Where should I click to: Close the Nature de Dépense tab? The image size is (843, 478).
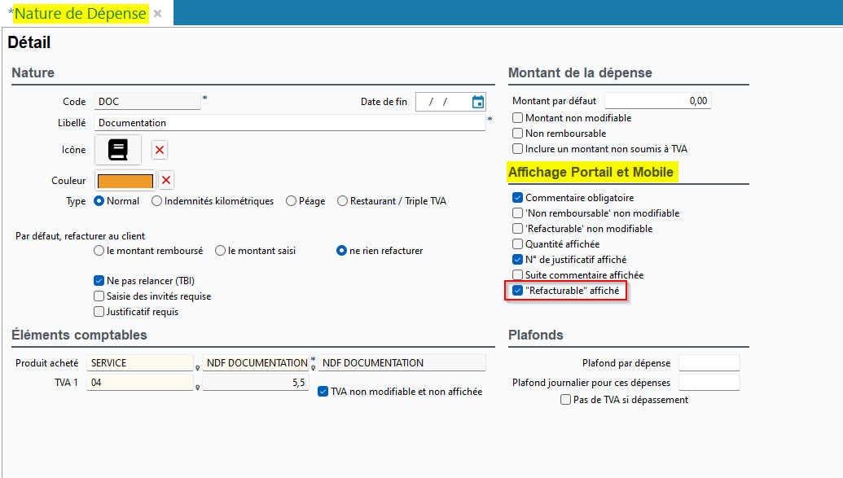tap(157, 14)
